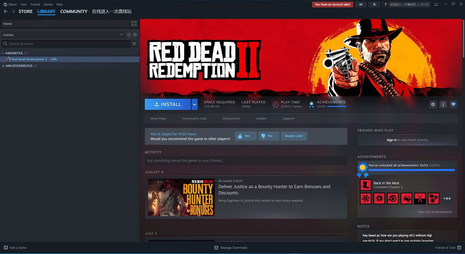The height and width of the screenshot is (254, 465).
Task: Select the LIBRARY tab
Action: point(46,12)
